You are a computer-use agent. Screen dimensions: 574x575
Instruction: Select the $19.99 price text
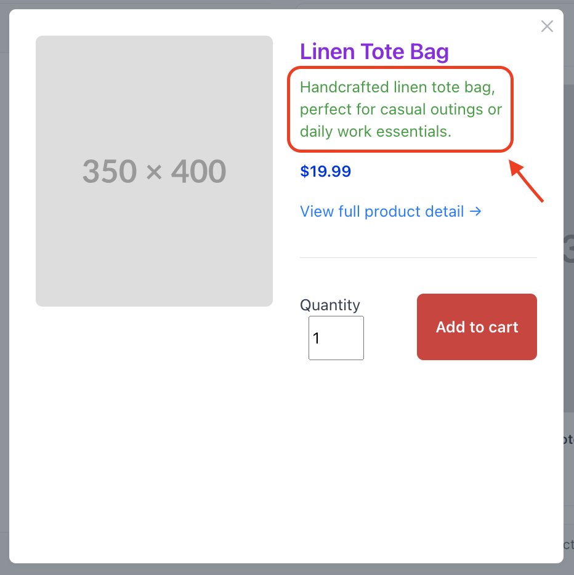tap(325, 171)
